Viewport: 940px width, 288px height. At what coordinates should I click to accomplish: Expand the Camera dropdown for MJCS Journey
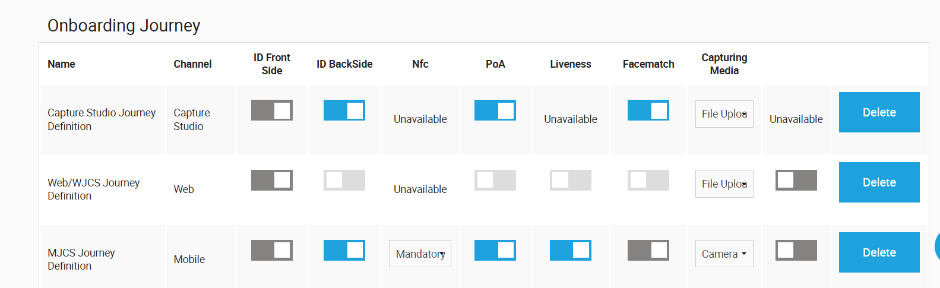click(x=724, y=254)
